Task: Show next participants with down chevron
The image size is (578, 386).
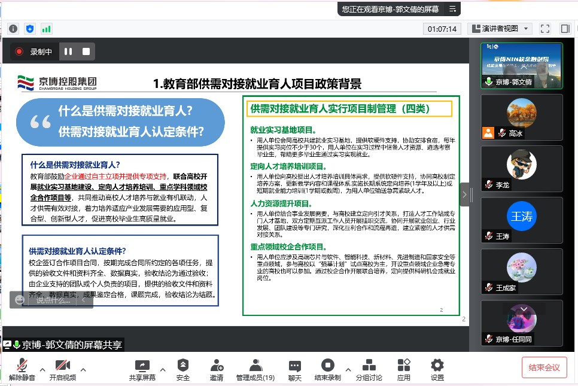Action: 524,309
